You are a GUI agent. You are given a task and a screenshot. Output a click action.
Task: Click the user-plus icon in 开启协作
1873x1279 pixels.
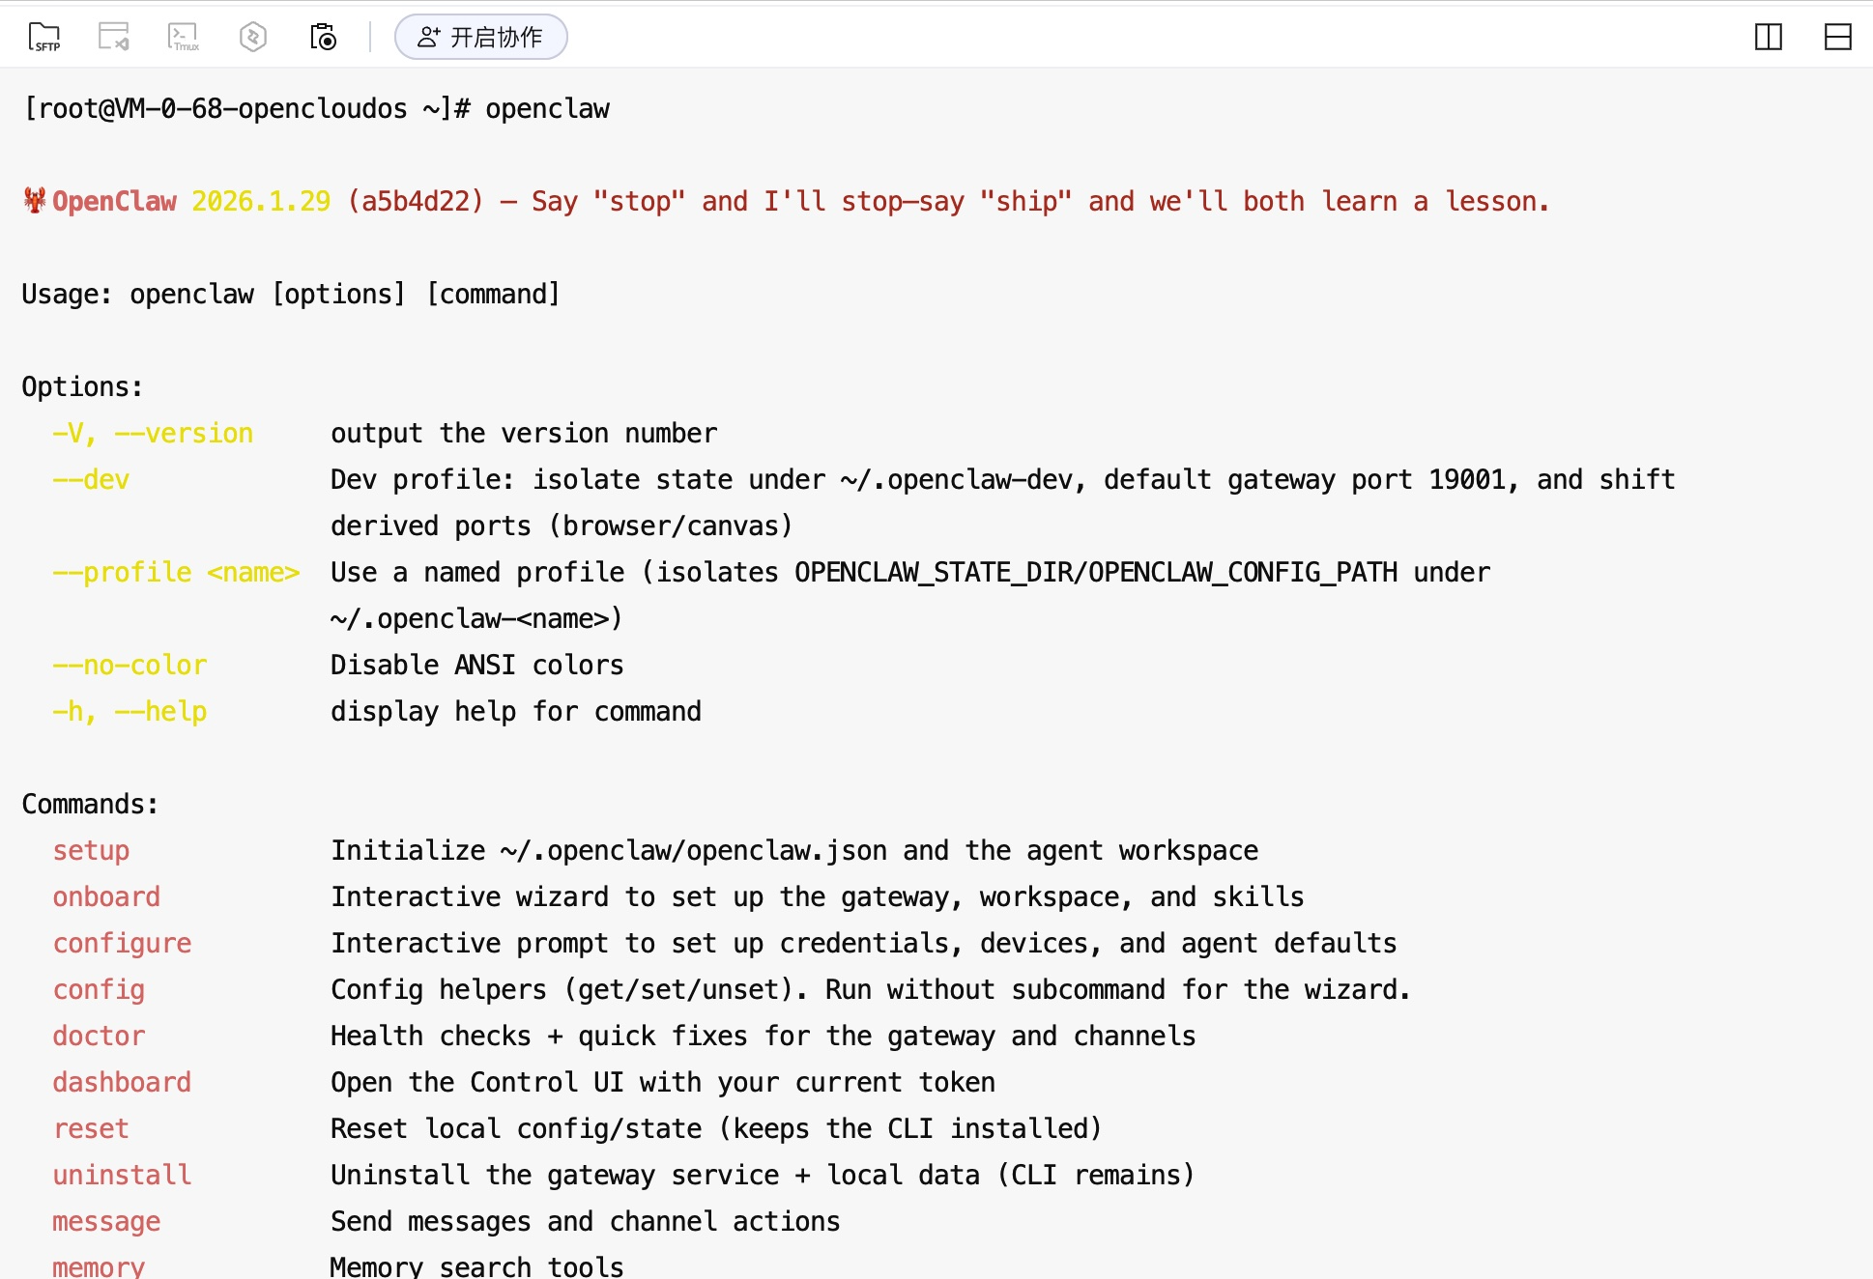tap(429, 37)
